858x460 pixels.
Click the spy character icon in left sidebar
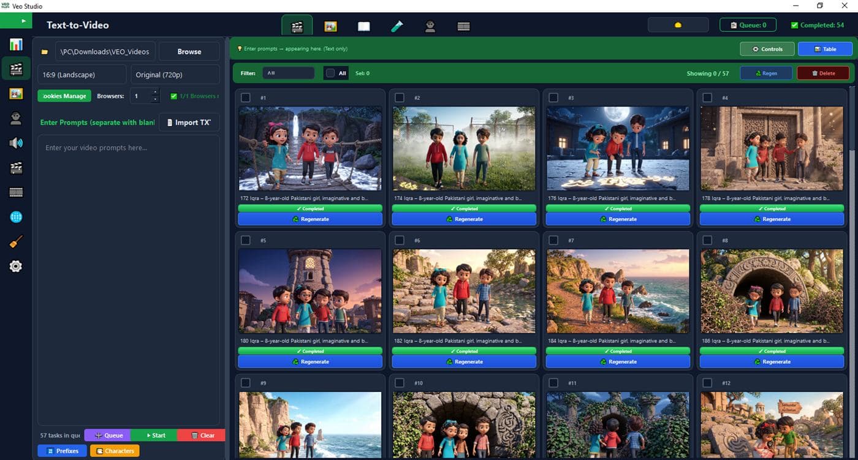pos(16,118)
